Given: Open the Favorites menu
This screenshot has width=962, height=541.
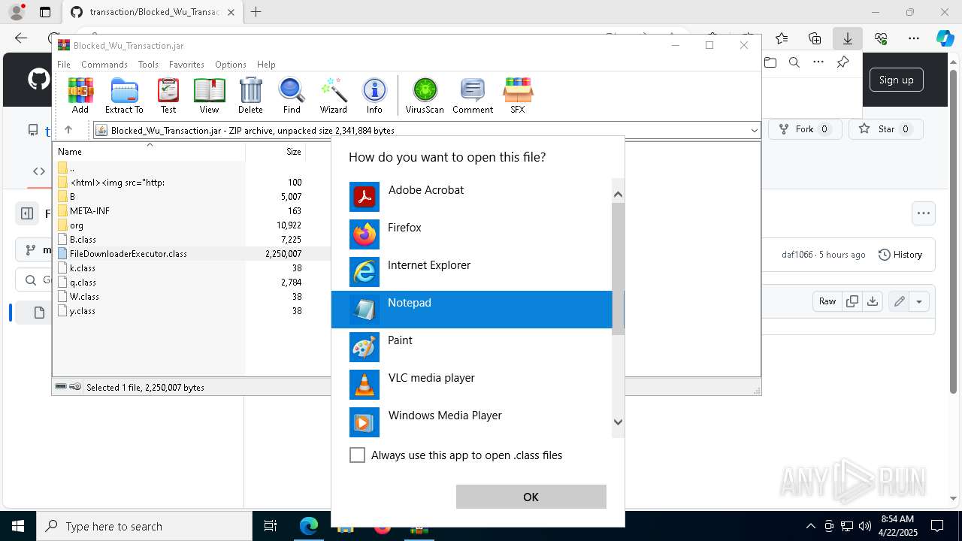Looking at the screenshot, I should tap(186, 65).
